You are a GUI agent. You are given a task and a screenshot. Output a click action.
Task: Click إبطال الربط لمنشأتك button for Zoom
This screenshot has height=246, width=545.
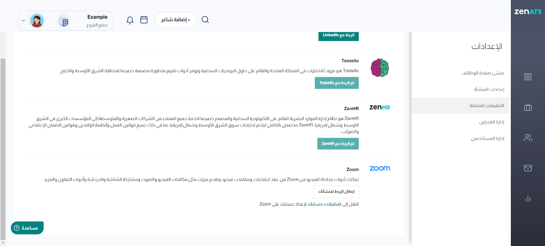click(336, 192)
